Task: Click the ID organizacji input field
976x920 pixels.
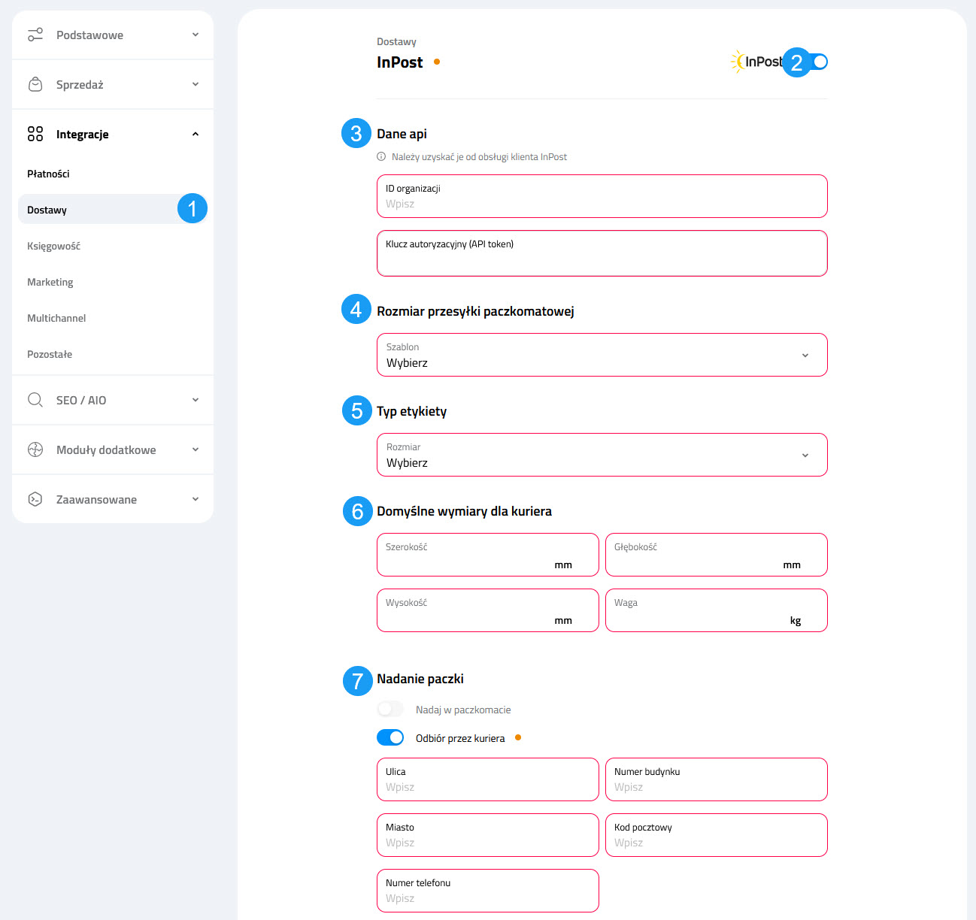Action: (x=602, y=203)
